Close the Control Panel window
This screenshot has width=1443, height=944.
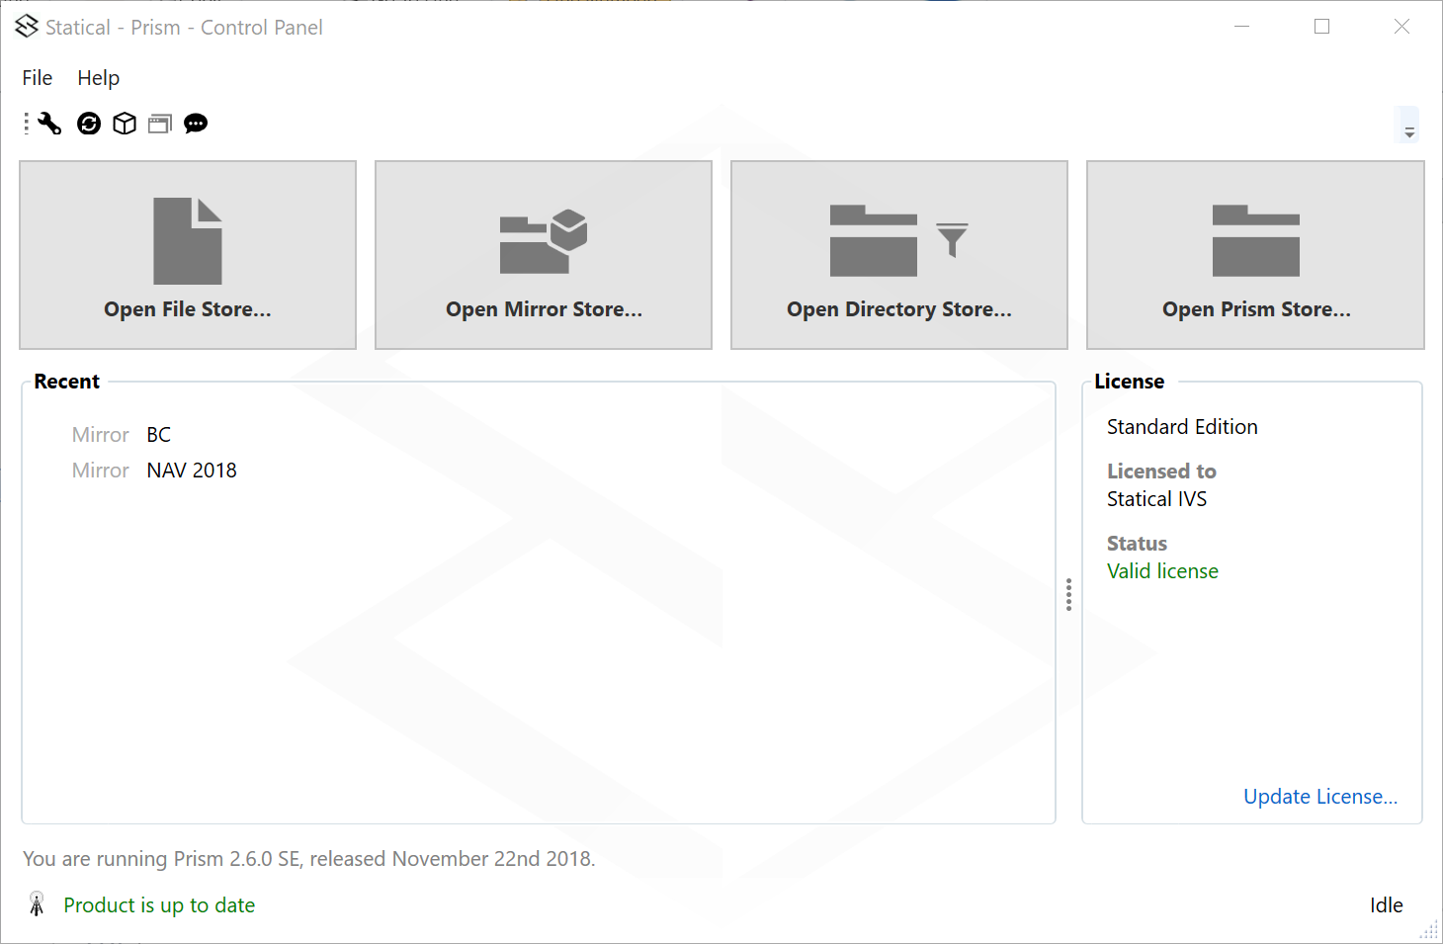pyautogui.click(x=1401, y=27)
